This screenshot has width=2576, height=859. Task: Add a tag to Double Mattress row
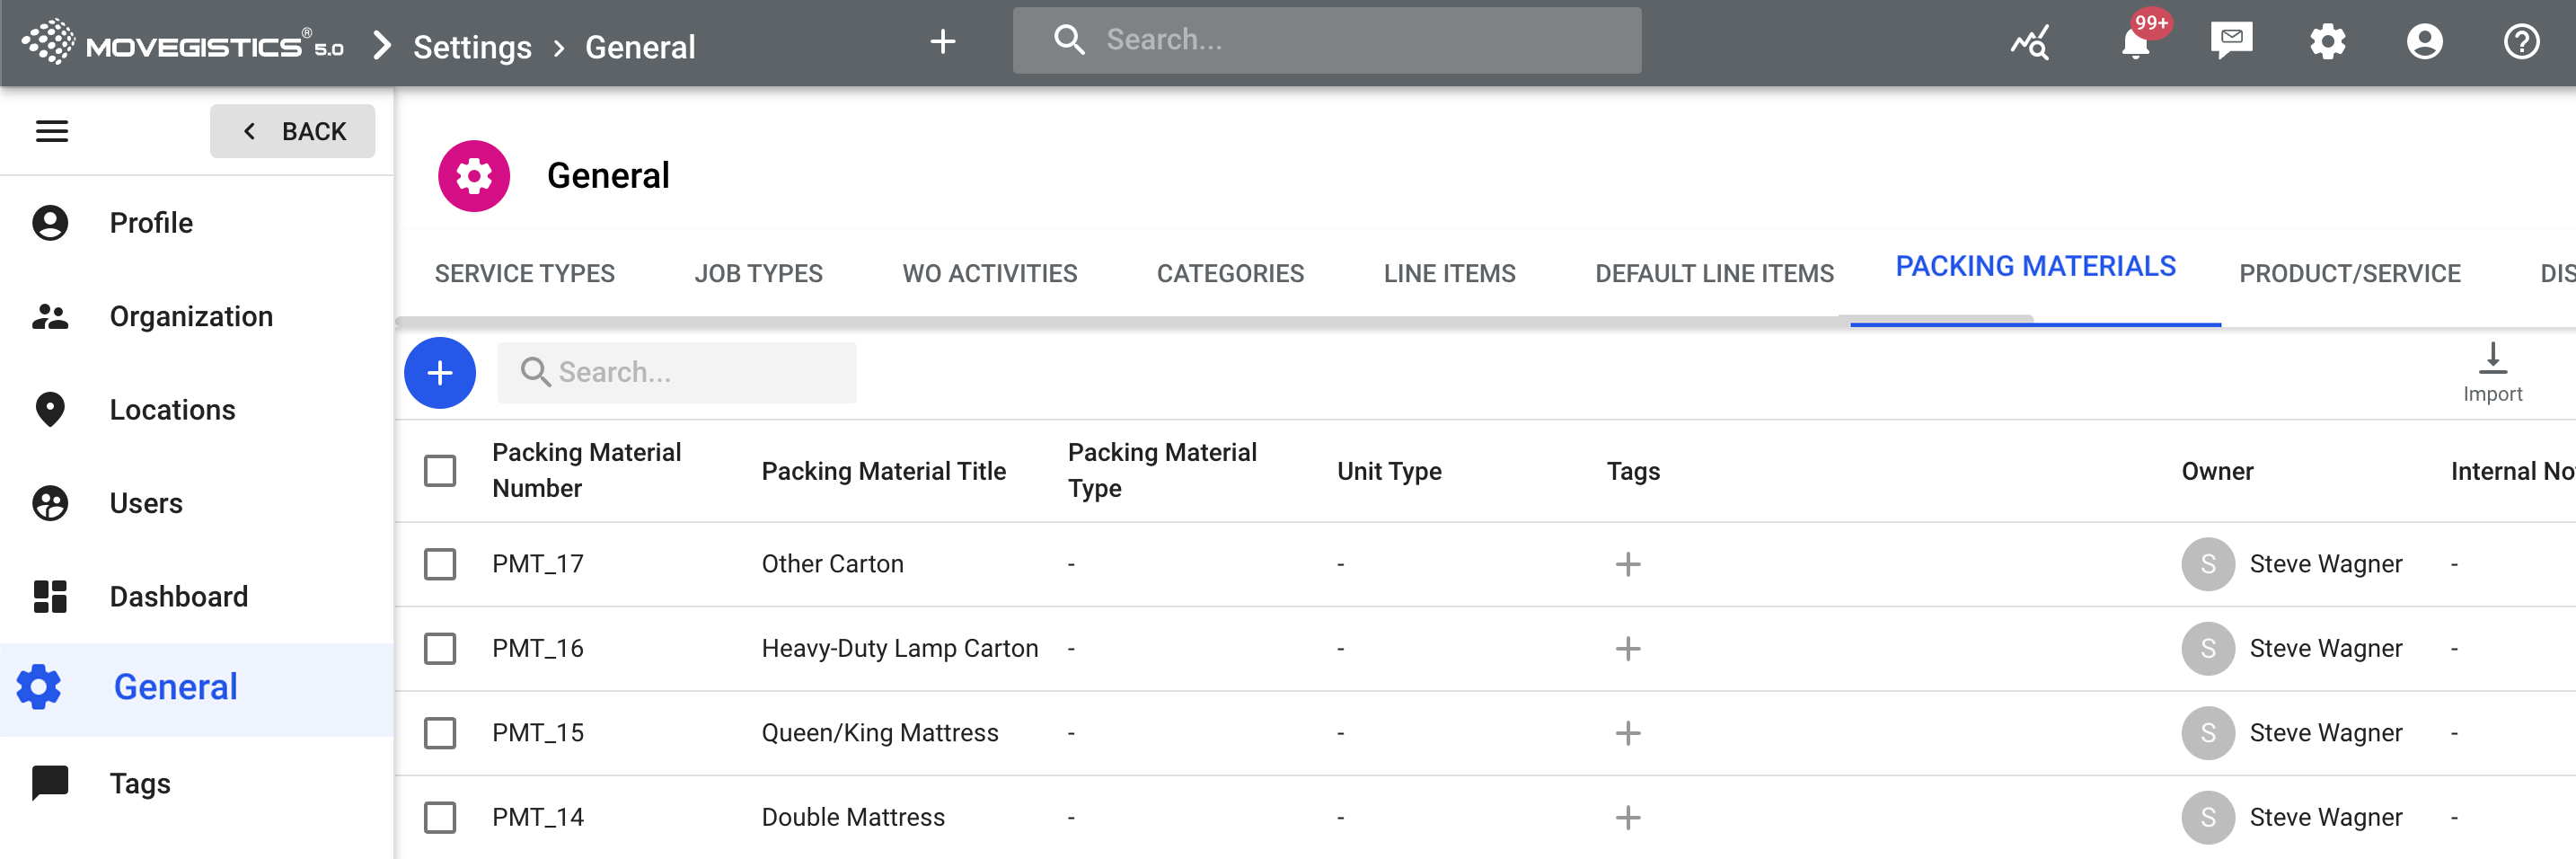click(1627, 818)
